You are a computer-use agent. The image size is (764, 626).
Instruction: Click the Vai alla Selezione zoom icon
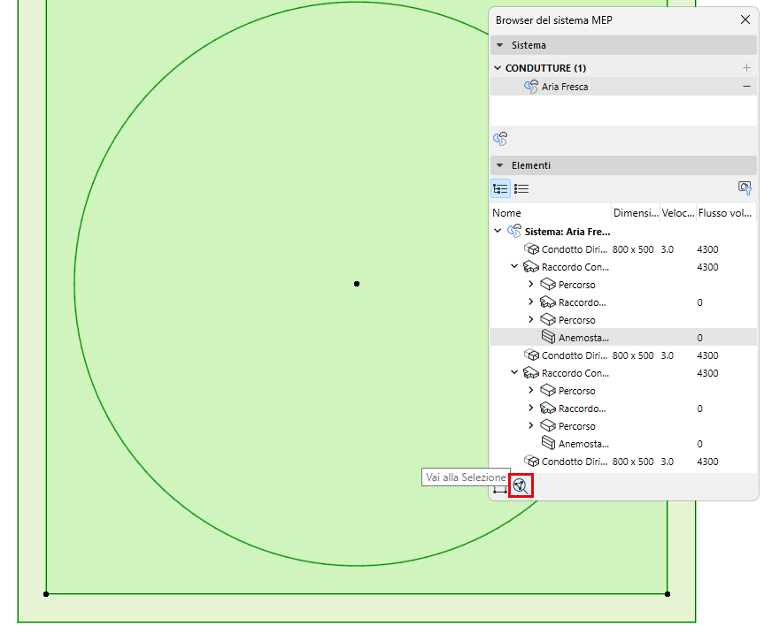click(x=521, y=485)
